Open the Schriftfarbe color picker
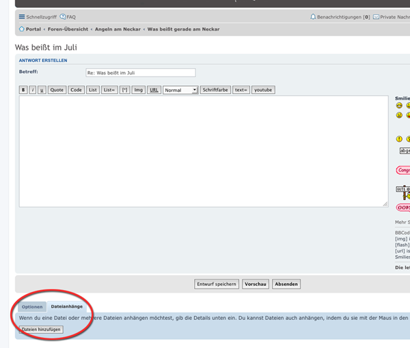The height and width of the screenshot is (348, 410). pyautogui.click(x=215, y=90)
